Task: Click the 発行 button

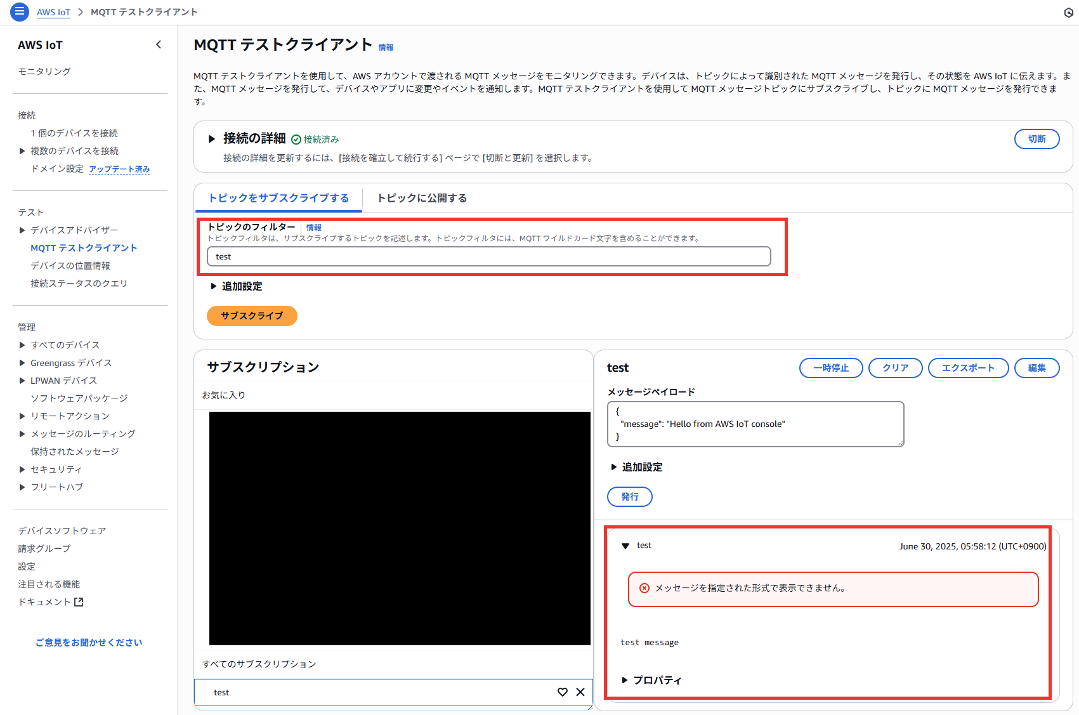Action: point(630,497)
